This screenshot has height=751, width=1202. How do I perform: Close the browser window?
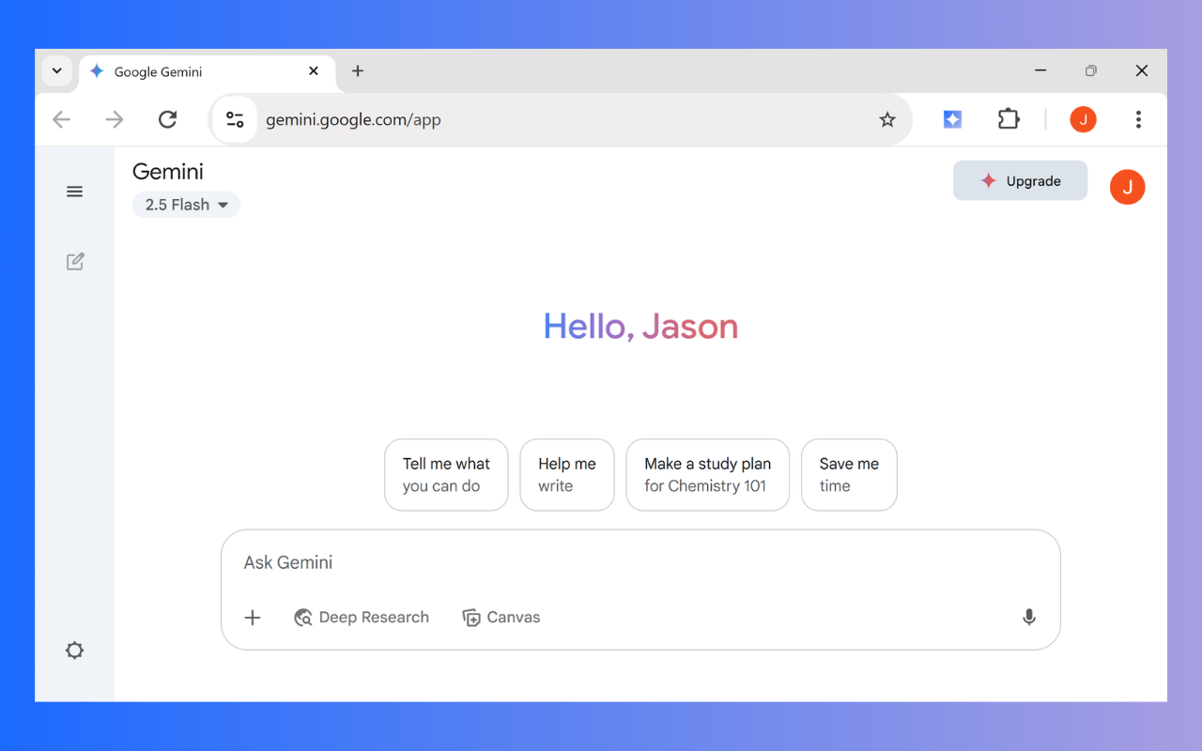tap(1141, 70)
